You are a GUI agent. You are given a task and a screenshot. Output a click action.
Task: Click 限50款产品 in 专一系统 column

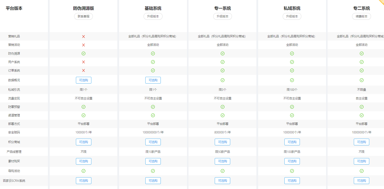pyautogui.click(x=222, y=152)
